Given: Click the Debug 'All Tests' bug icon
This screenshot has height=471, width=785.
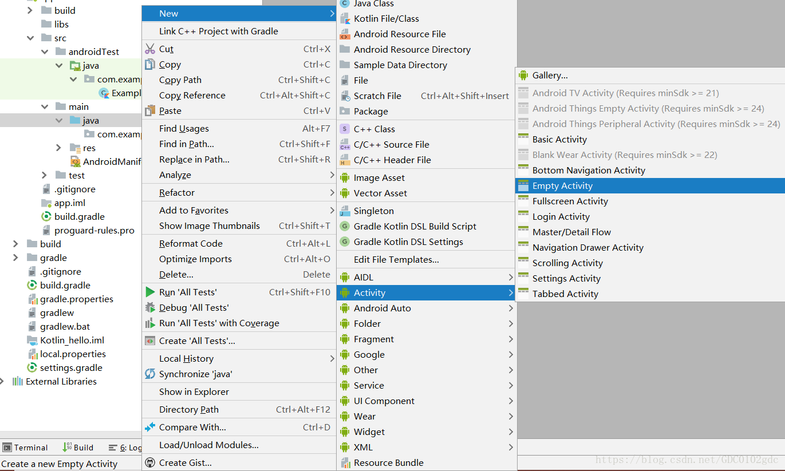Looking at the screenshot, I should 150,308.
